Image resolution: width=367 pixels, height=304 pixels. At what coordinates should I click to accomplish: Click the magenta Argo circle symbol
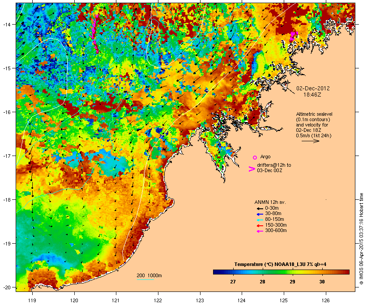[255, 157]
